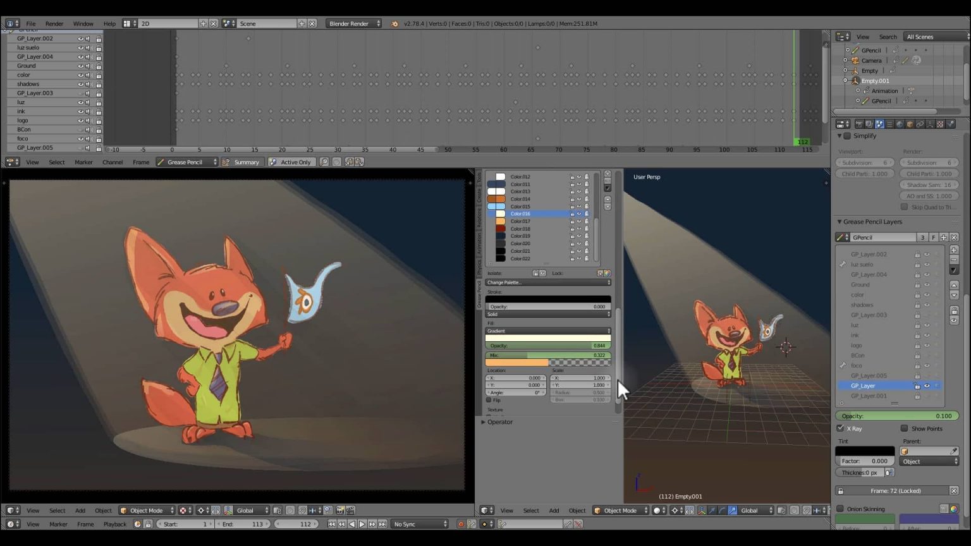Toggle the Active Only button
The width and height of the screenshot is (971, 546).
click(291, 162)
